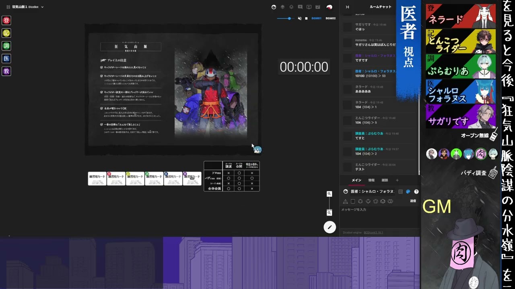Click the grid icon beside the room name
515x289 pixels.
(x=8, y=7)
